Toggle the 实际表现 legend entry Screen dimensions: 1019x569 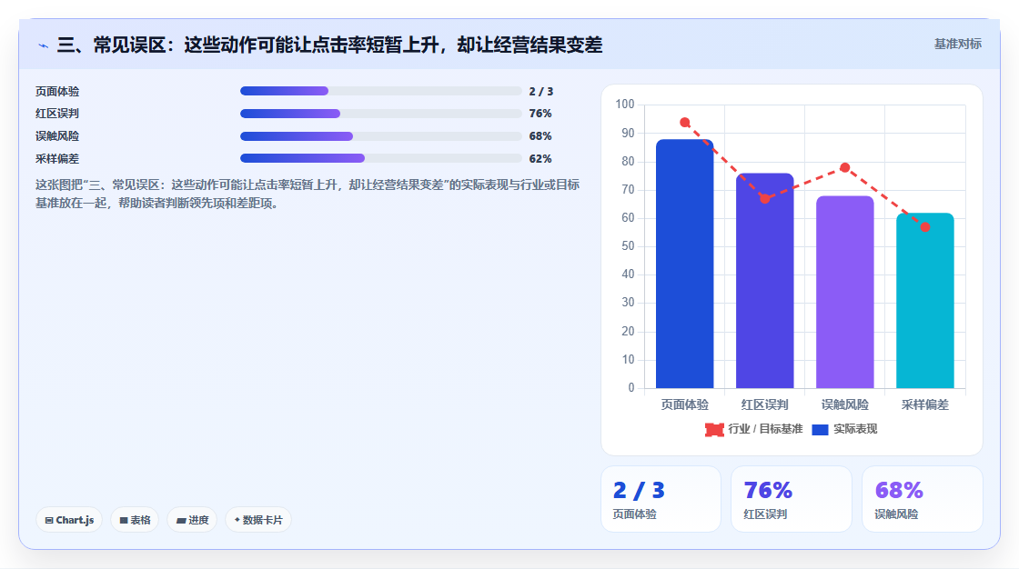tap(845, 429)
